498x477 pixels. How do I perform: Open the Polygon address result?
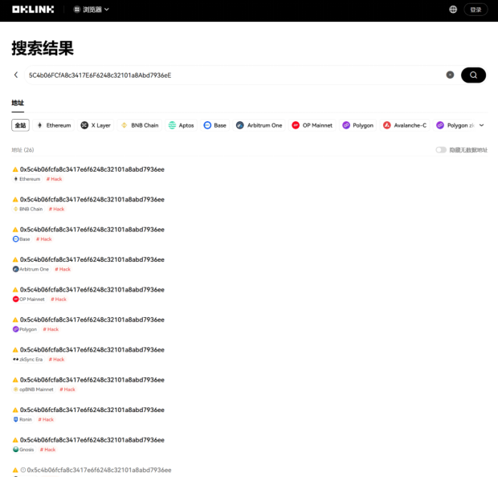coord(92,320)
